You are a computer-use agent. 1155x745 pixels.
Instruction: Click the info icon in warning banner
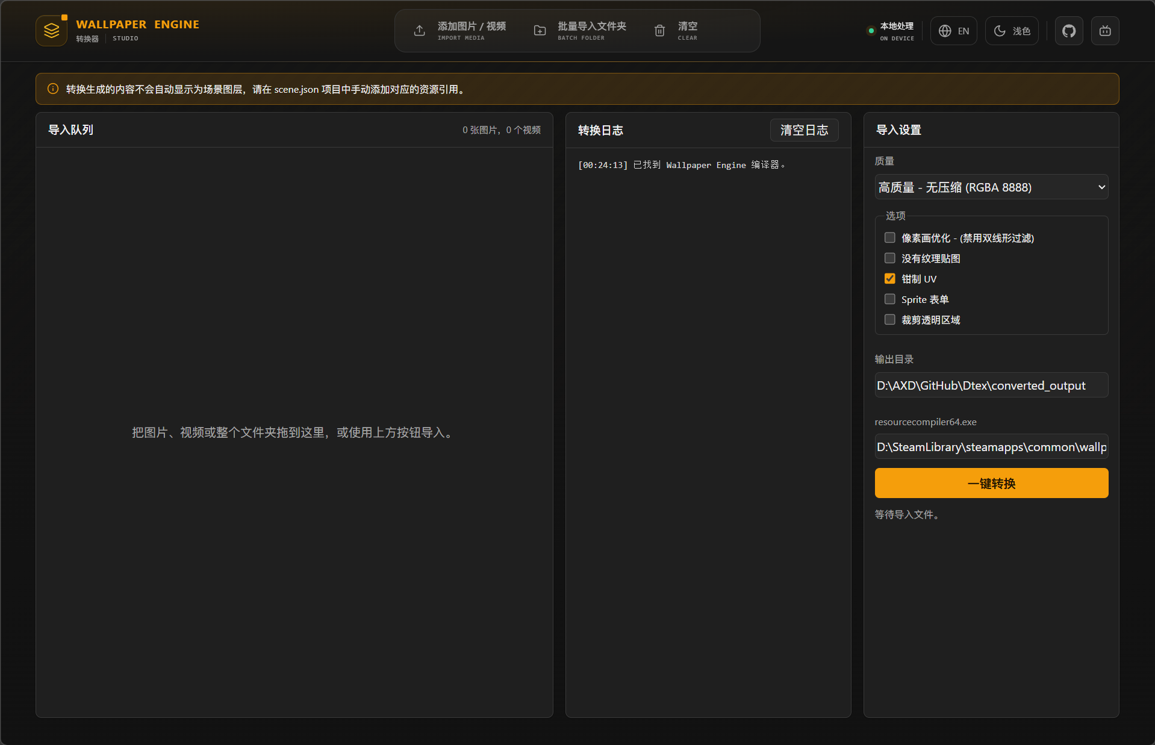pyautogui.click(x=53, y=89)
